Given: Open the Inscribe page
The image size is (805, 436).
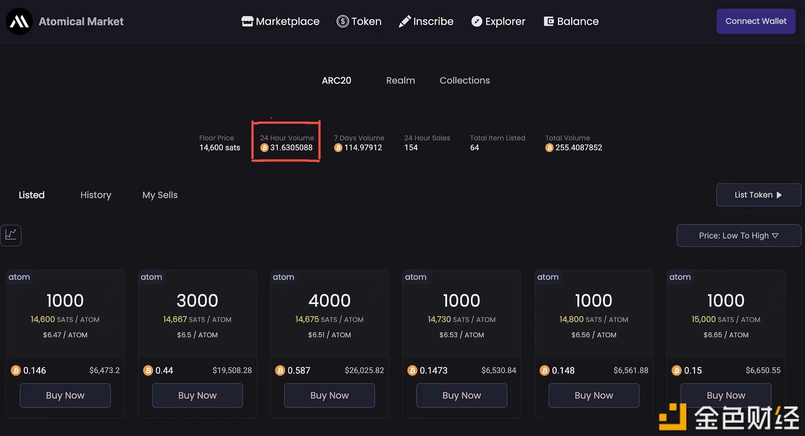Looking at the screenshot, I should [426, 21].
